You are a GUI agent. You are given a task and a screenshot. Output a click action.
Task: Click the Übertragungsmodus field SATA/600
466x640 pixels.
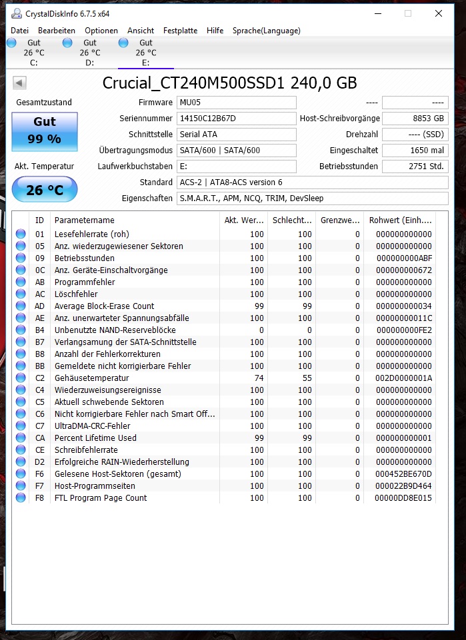pyautogui.click(x=237, y=151)
